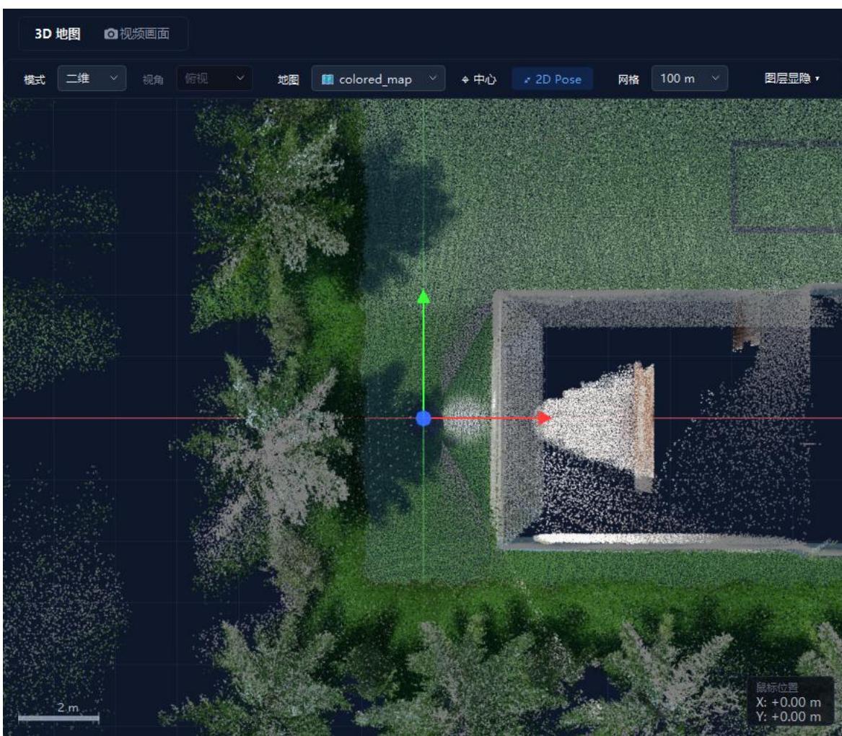Click the crosshair icon beside 中心
Image resolution: width=842 pixels, height=736 pixels.
point(465,80)
